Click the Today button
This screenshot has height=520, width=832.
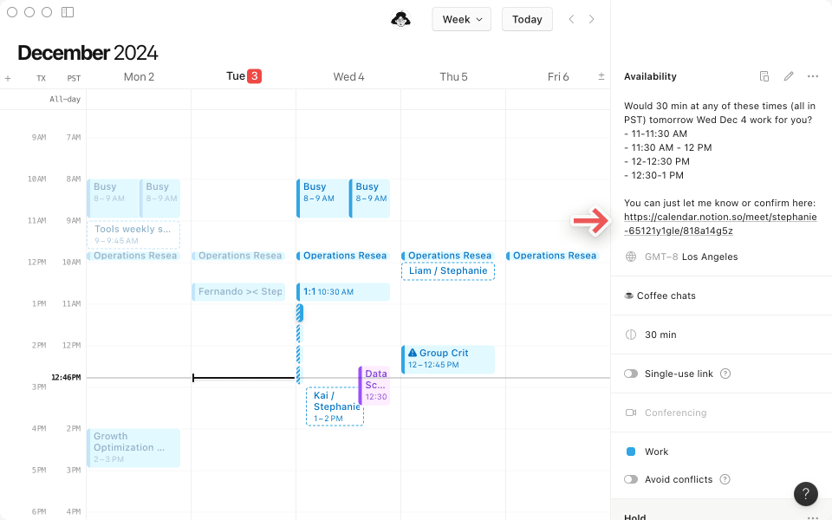tap(527, 18)
